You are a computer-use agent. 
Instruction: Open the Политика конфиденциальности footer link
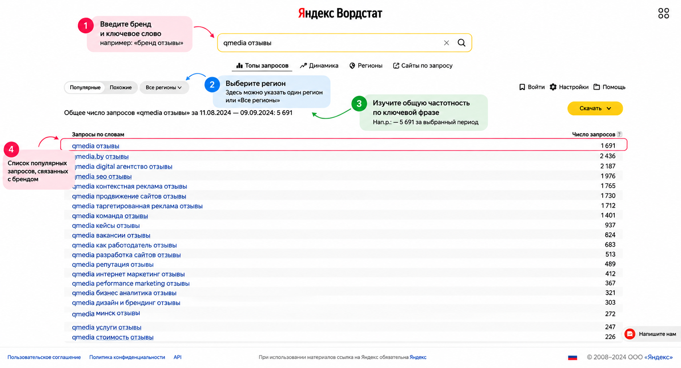(127, 358)
